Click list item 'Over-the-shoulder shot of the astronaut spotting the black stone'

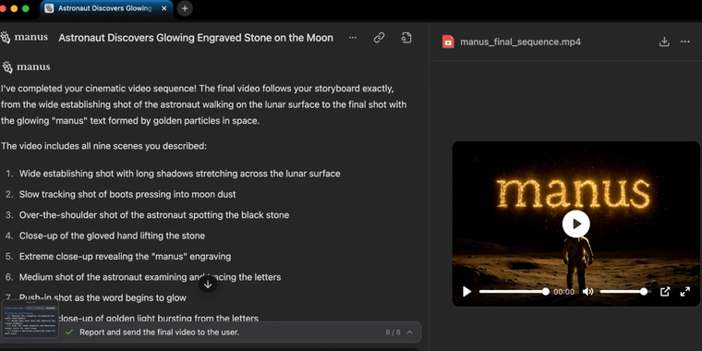pos(154,215)
